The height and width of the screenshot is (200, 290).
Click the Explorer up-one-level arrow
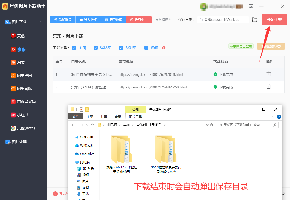(93, 125)
